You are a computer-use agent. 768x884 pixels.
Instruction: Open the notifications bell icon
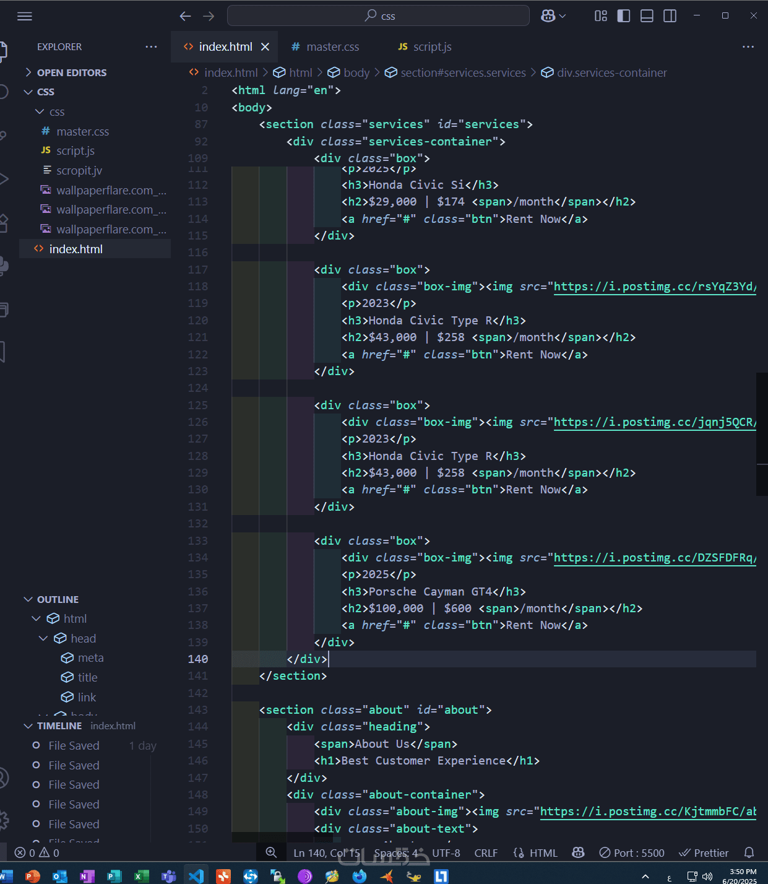(749, 852)
